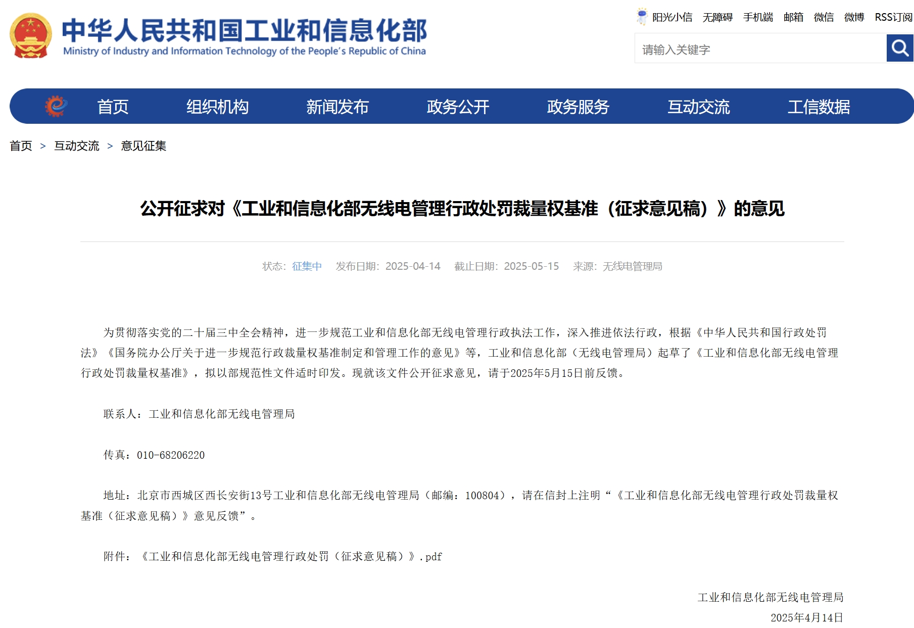Click the English ministry name subtitle
914x628 pixels.
coord(245,51)
